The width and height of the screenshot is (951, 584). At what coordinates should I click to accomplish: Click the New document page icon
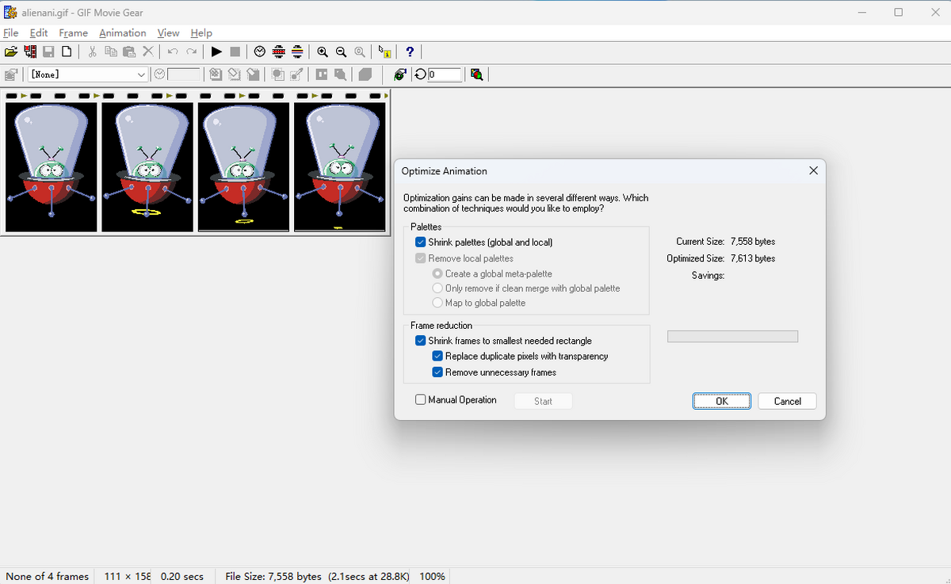[67, 52]
